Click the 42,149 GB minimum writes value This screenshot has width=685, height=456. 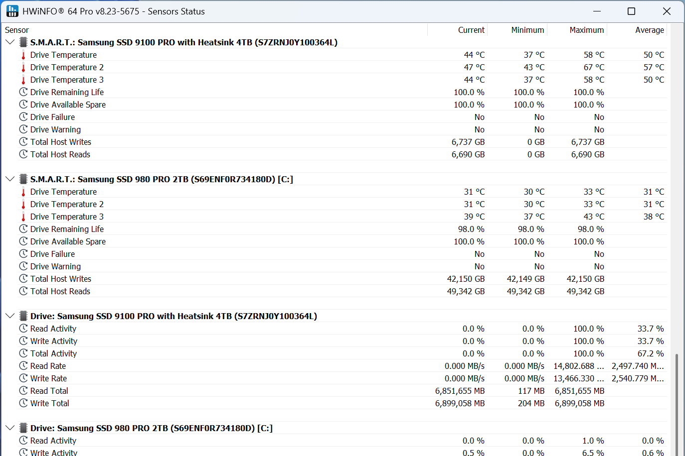(x=525, y=279)
